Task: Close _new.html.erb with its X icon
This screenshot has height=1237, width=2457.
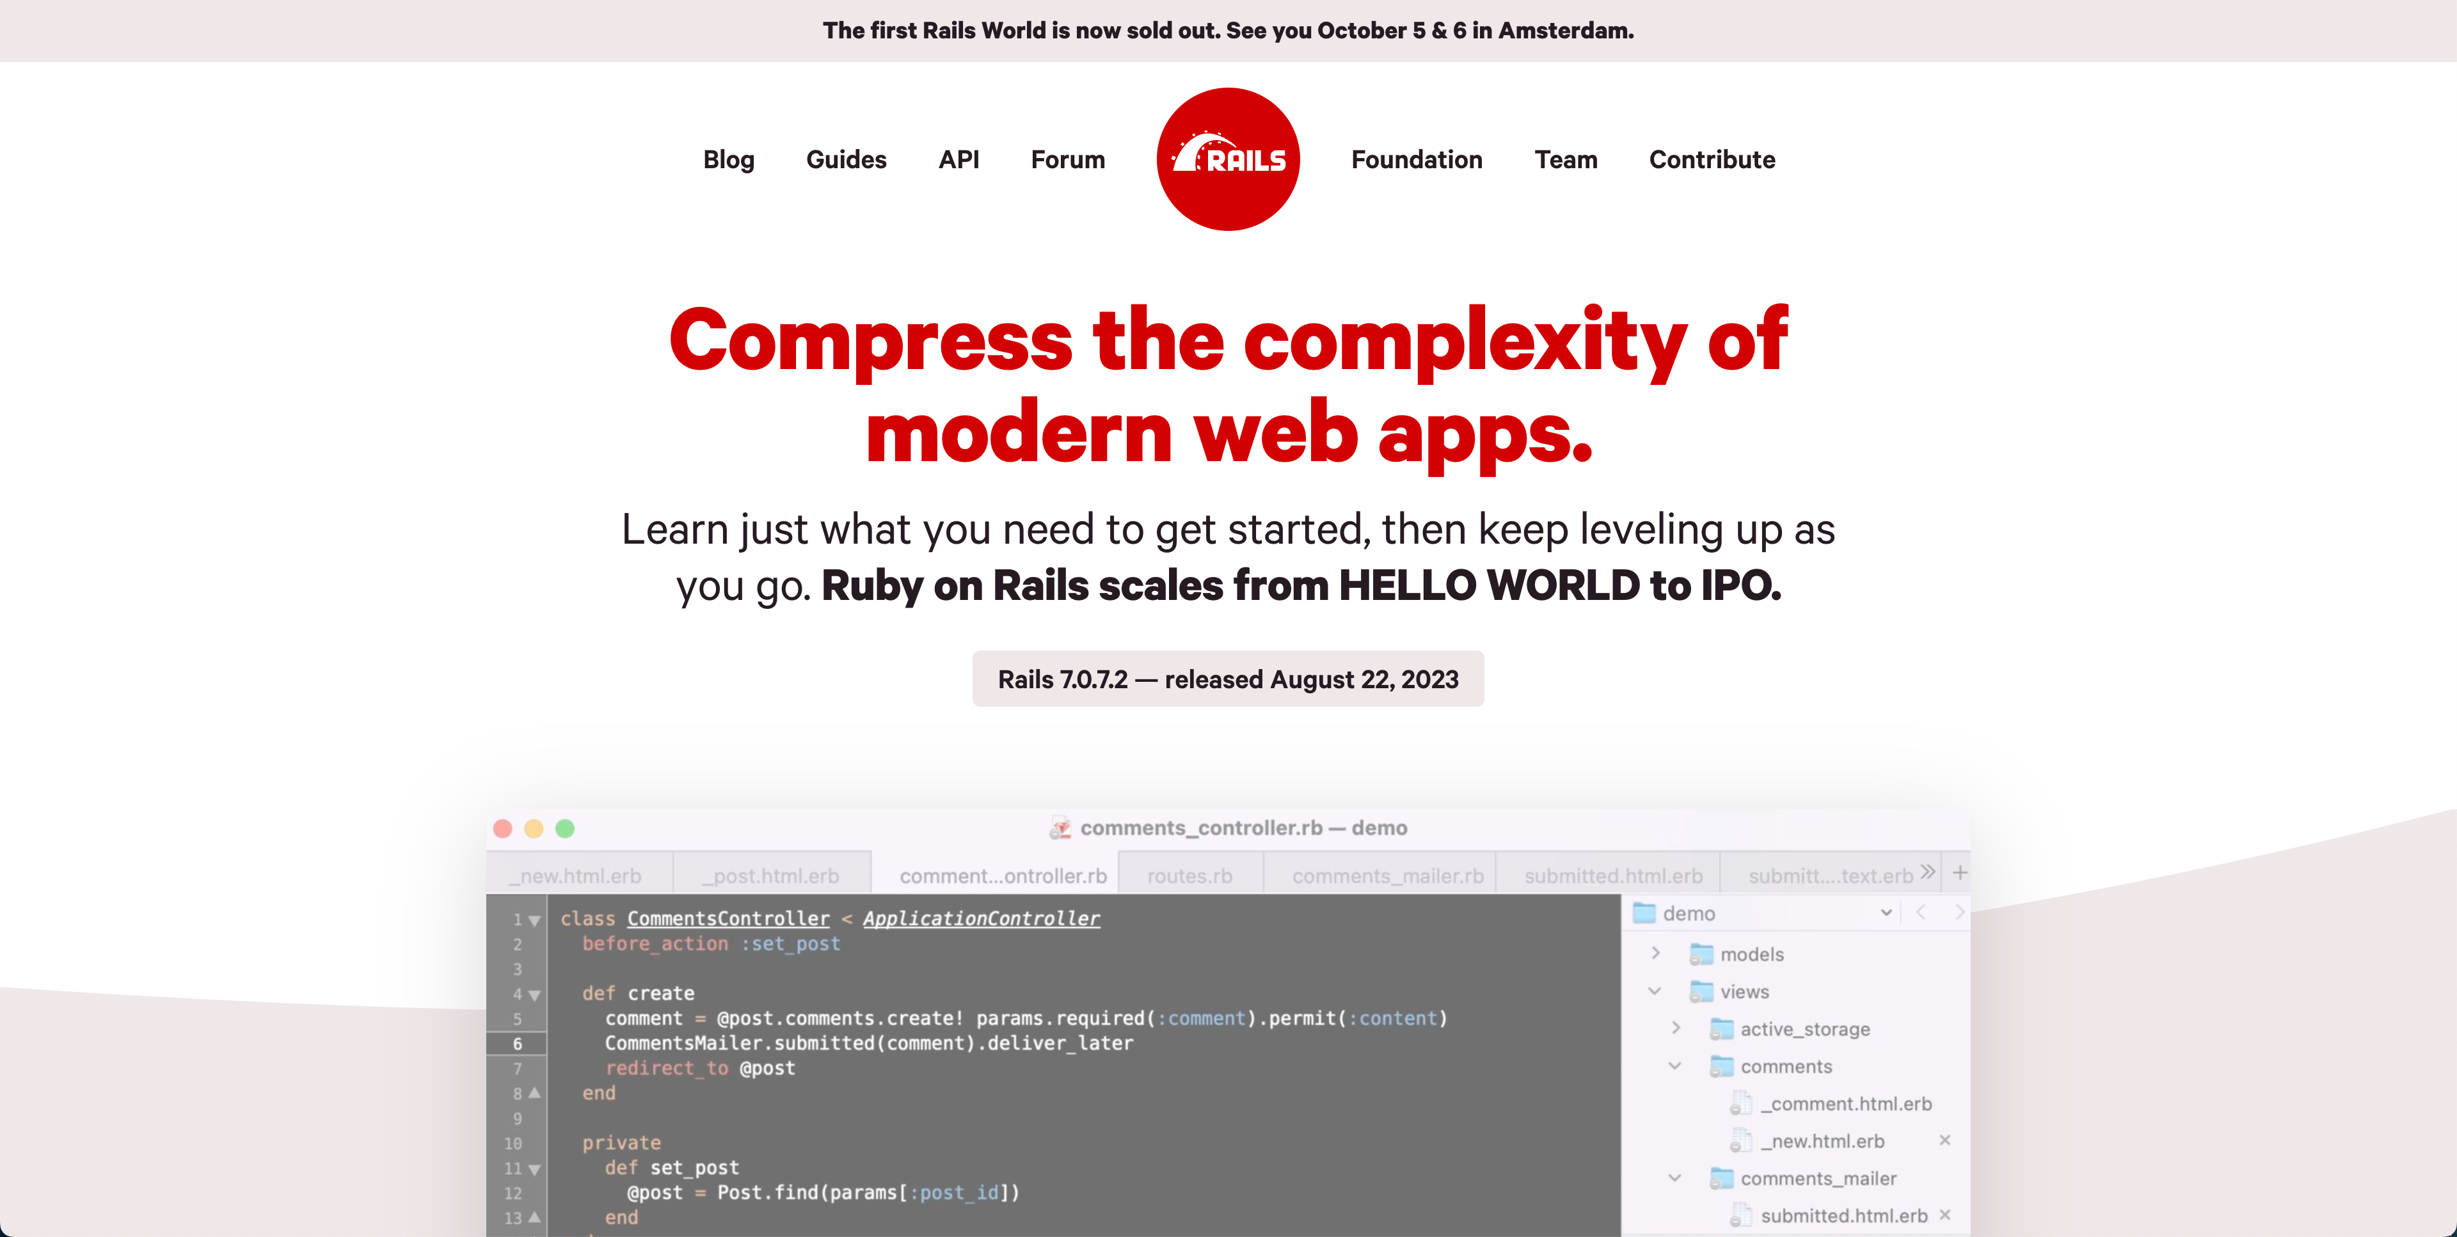Action: (1945, 1140)
